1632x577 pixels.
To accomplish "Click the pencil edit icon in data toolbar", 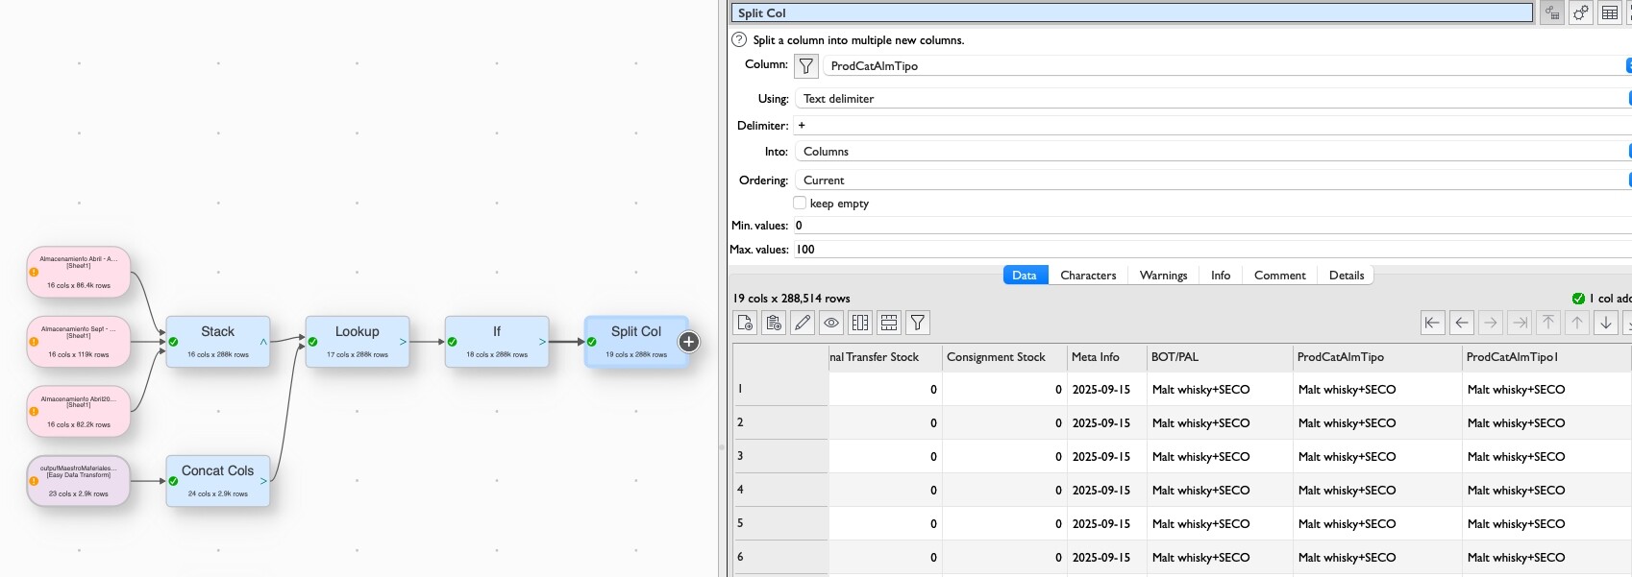I will pyautogui.click(x=803, y=323).
